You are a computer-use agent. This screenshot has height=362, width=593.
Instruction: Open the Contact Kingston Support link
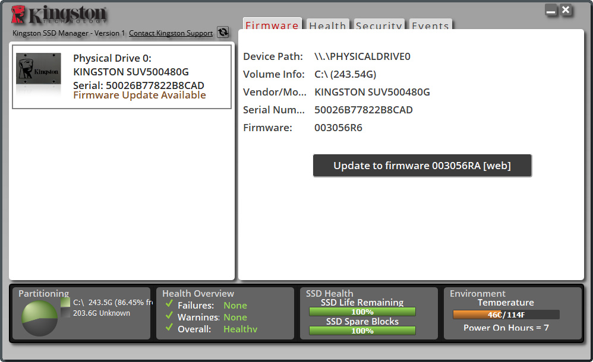pyautogui.click(x=171, y=33)
